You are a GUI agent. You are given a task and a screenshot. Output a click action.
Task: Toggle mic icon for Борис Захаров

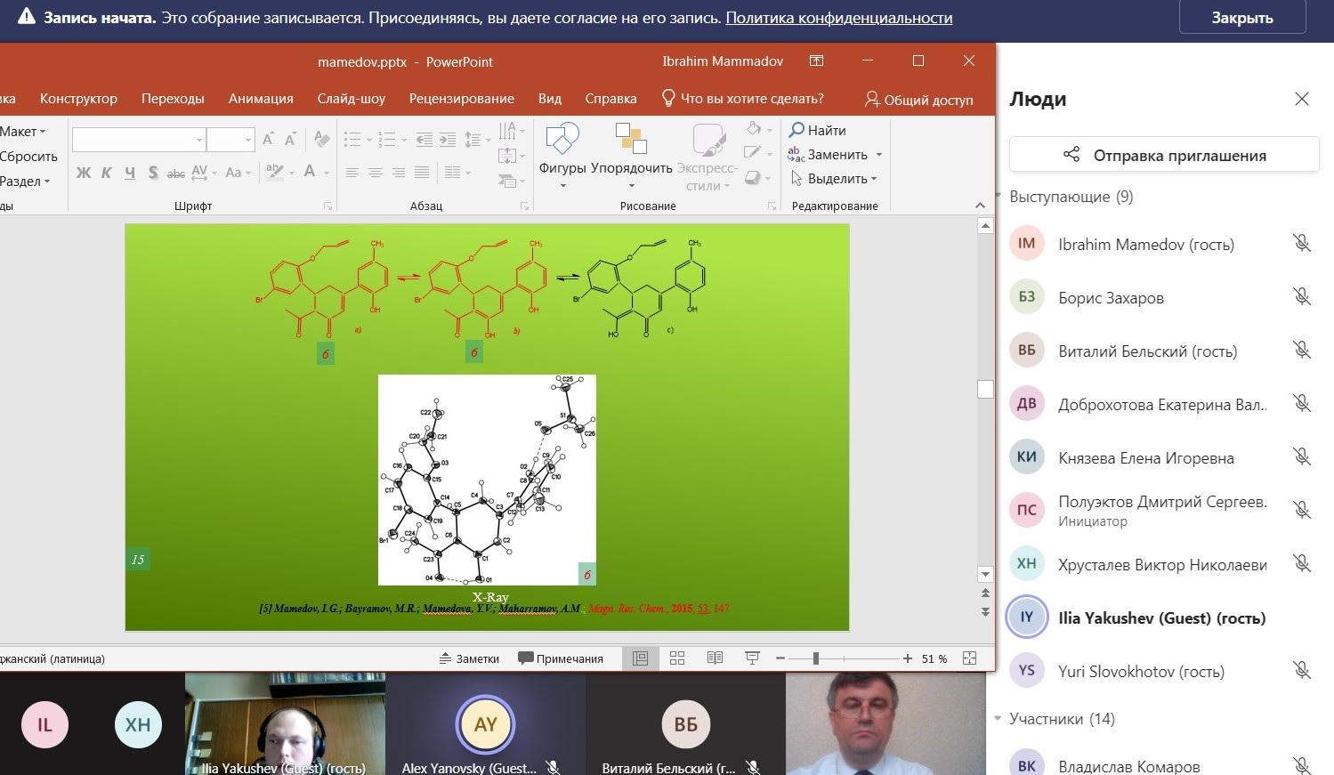tap(1301, 297)
